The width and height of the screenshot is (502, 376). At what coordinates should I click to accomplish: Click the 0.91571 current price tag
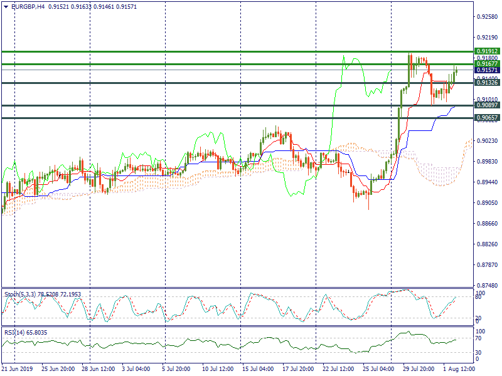coord(486,71)
